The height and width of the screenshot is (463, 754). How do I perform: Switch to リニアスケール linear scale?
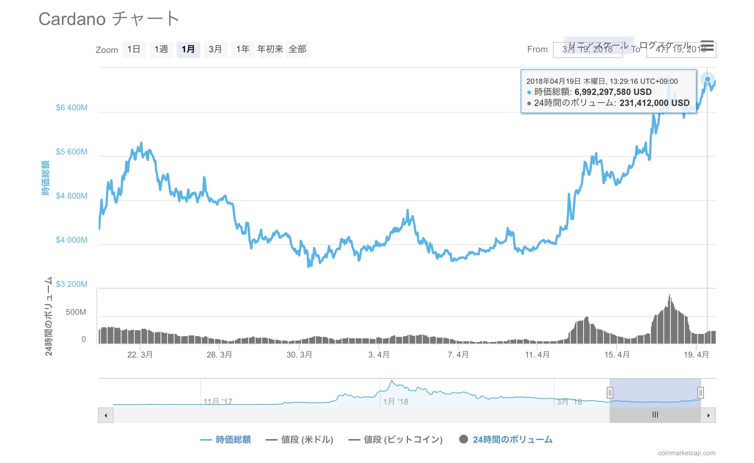pyautogui.click(x=599, y=45)
